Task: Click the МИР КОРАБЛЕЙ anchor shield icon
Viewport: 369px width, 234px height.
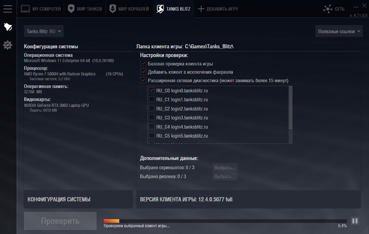Action: (113, 9)
